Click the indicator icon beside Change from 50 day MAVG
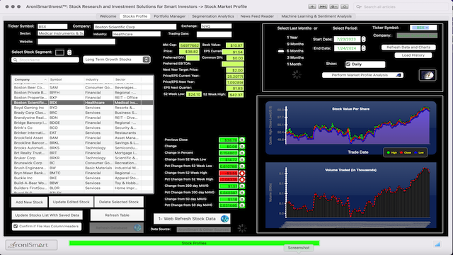This screenshot has height=255, width=453. (242, 199)
